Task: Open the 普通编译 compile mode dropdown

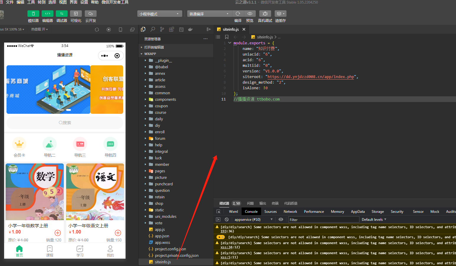Action: coord(209,14)
